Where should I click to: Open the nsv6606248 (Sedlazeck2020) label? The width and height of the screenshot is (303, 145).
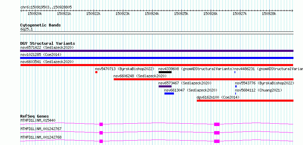pos(140,76)
